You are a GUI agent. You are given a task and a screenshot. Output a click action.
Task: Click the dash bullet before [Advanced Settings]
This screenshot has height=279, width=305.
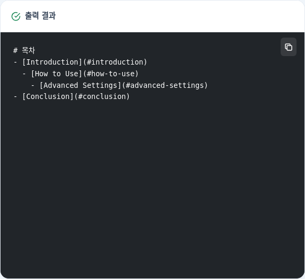pos(33,86)
